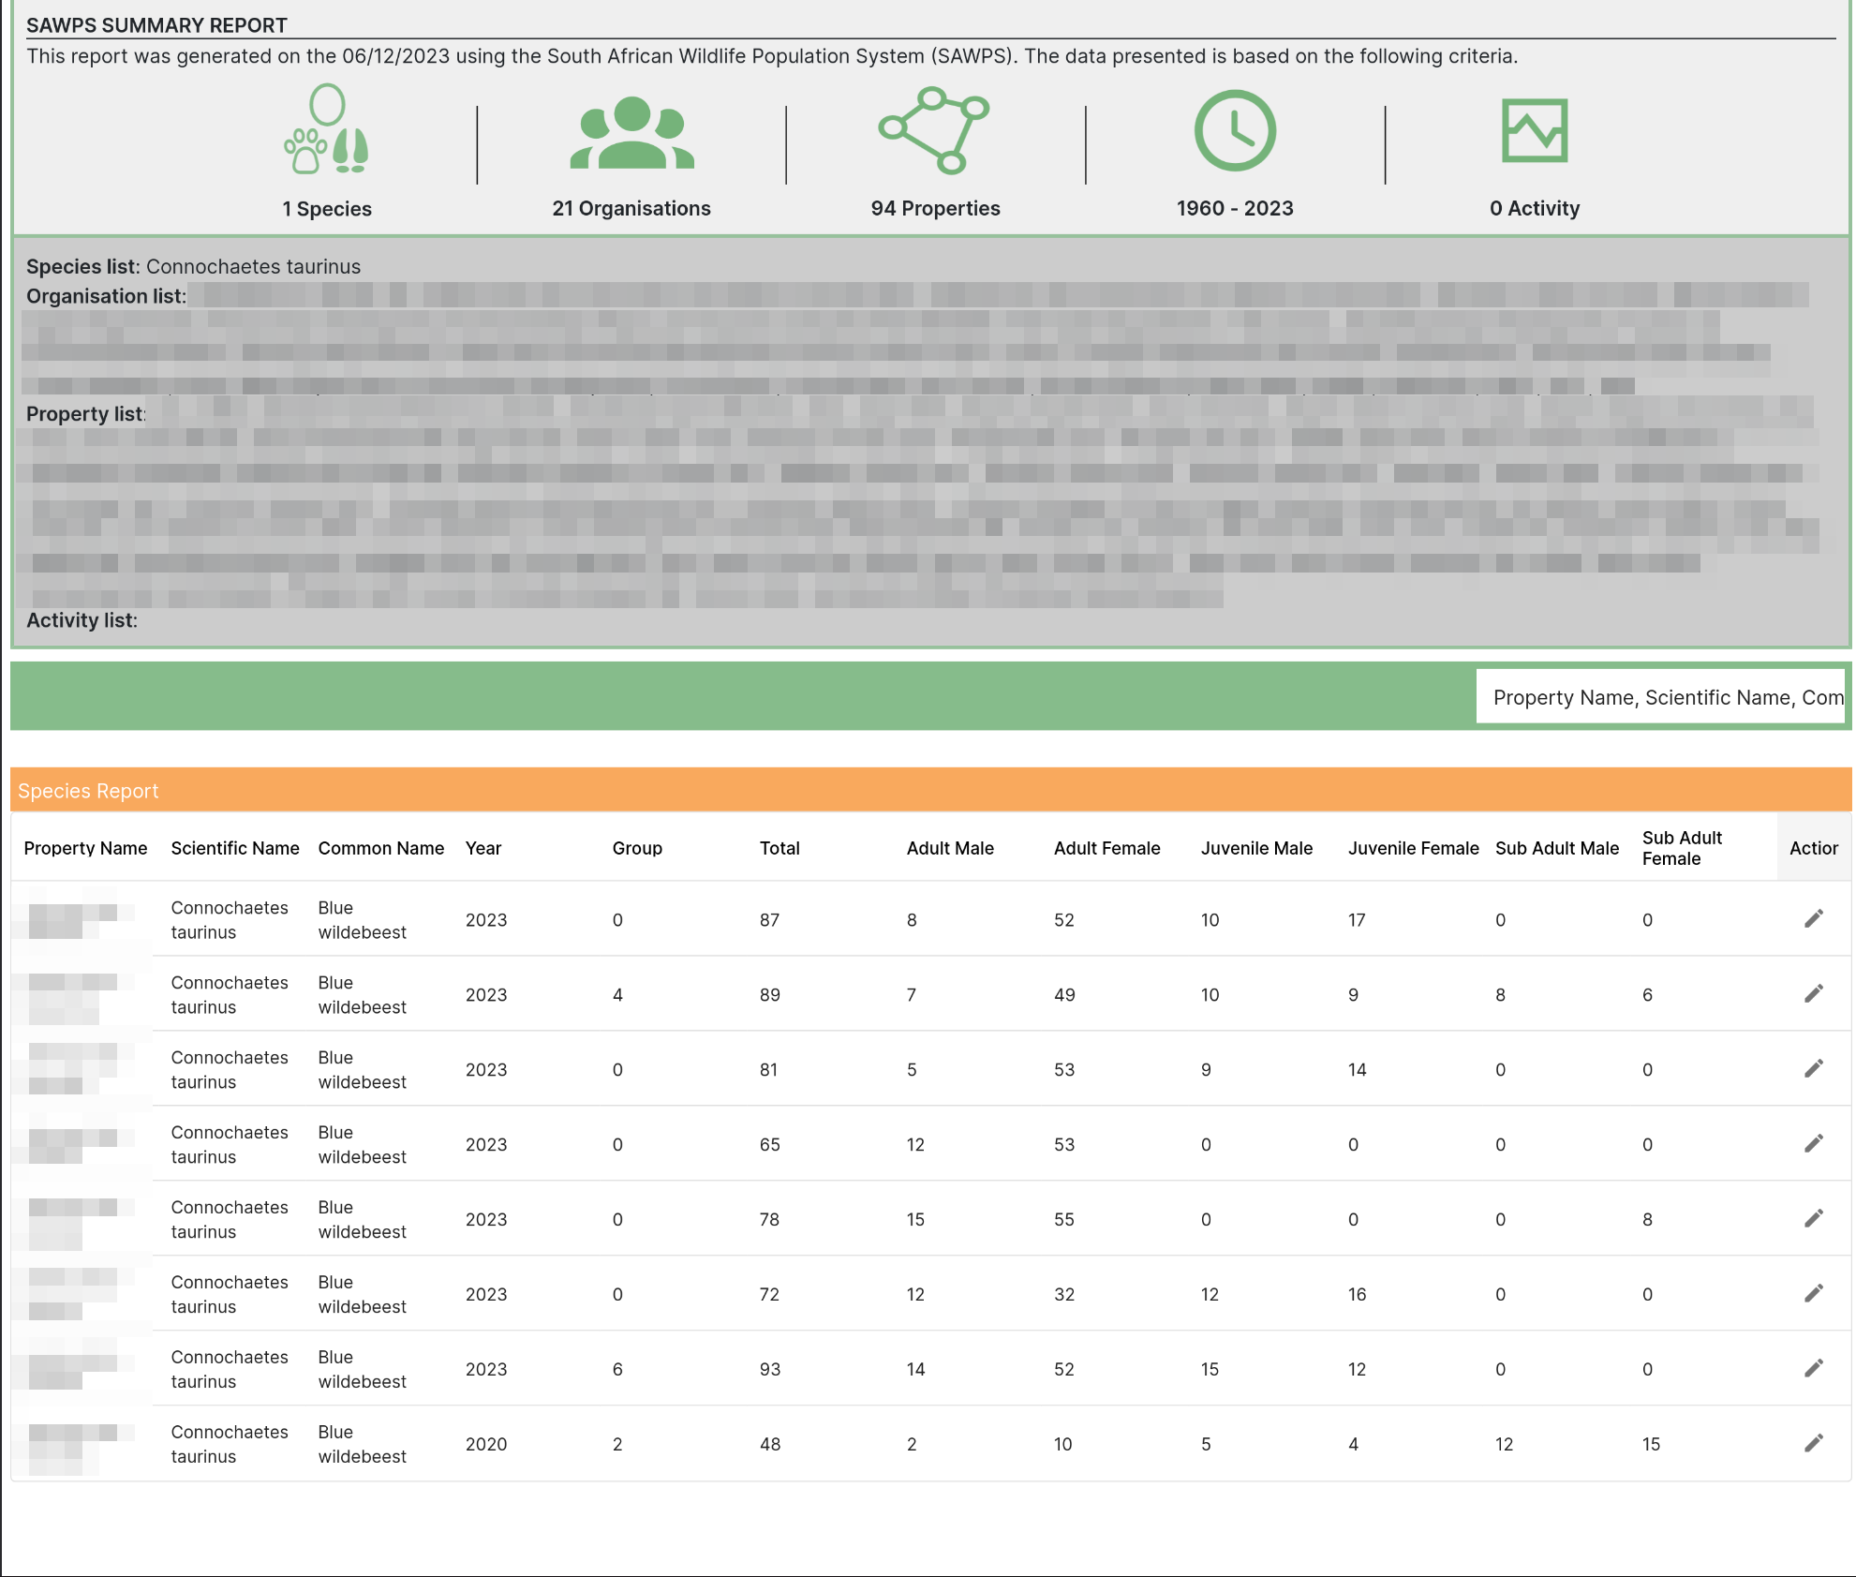Image resolution: width=1856 pixels, height=1577 pixels.
Task: Click the juvenile female value 16
Action: [1357, 1294]
